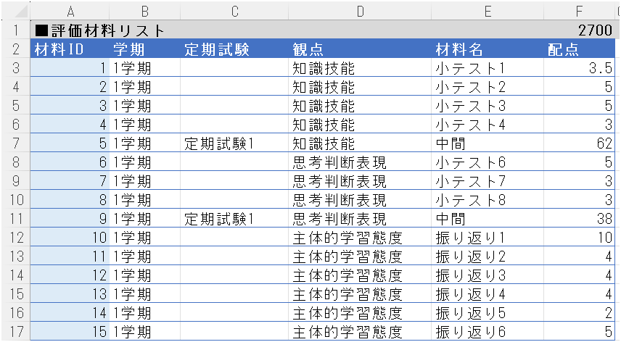
Task: Click the 定期試験 header cell
Action: click(234, 49)
